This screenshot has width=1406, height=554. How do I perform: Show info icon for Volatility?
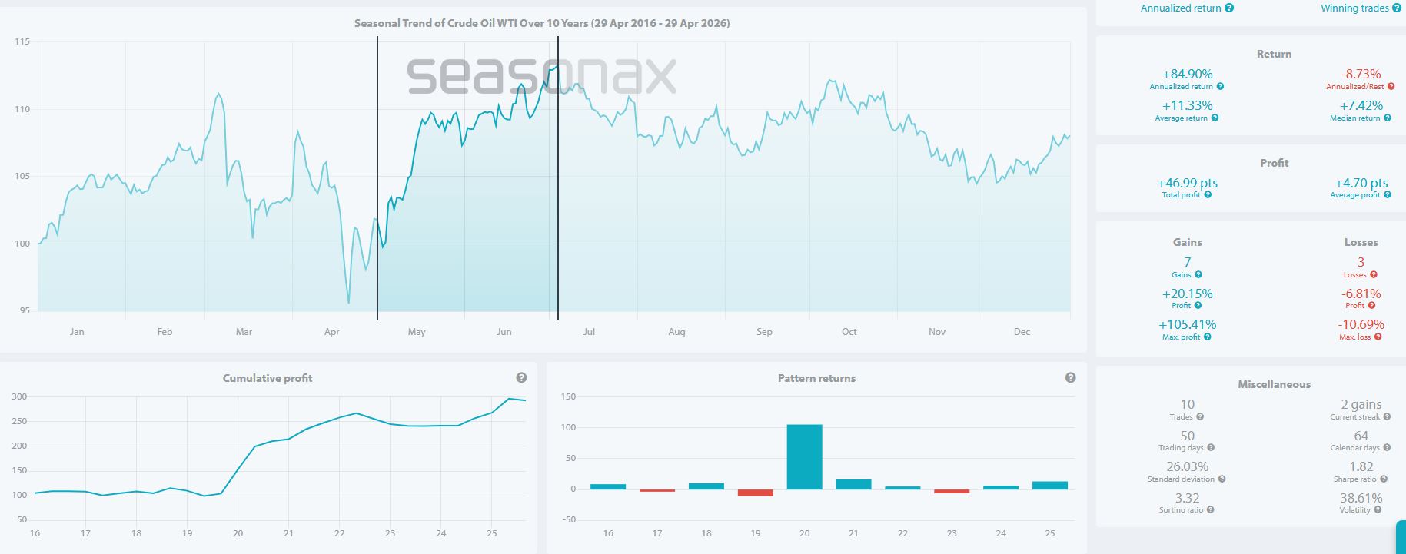pyautogui.click(x=1378, y=509)
